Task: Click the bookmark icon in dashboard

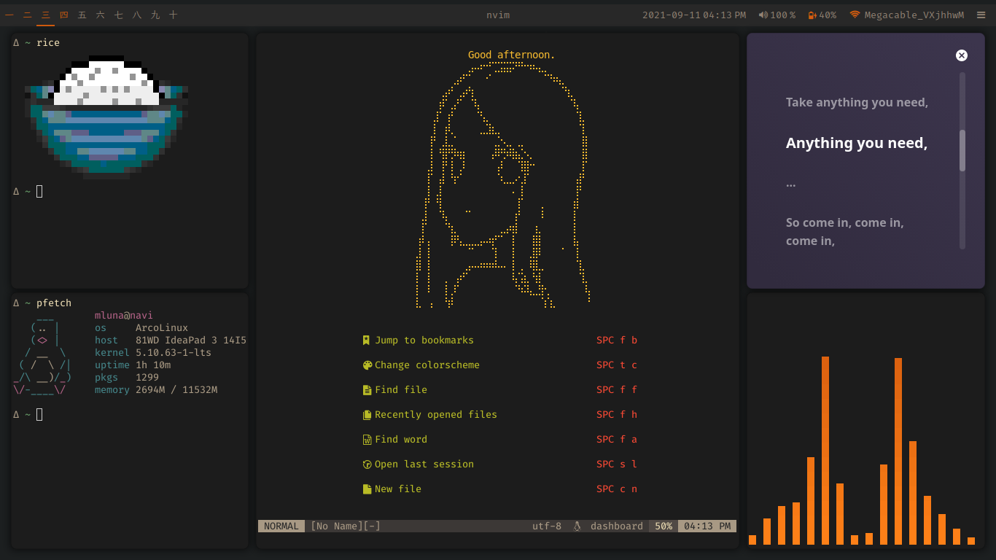Action: pyautogui.click(x=366, y=341)
